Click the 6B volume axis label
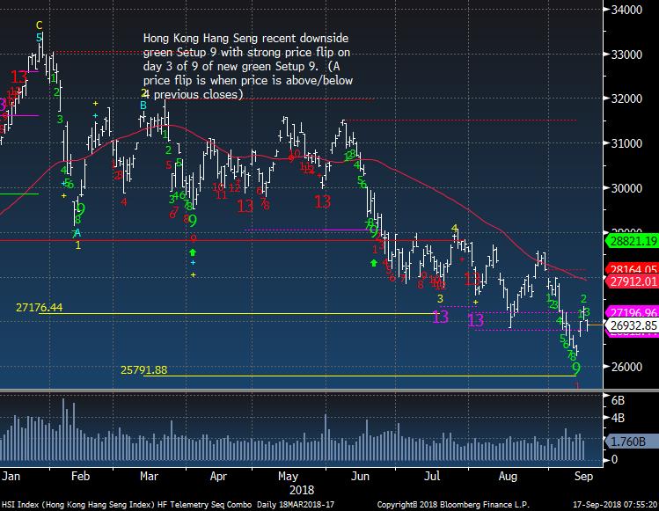Viewport: 659px width, 511px height. point(618,400)
